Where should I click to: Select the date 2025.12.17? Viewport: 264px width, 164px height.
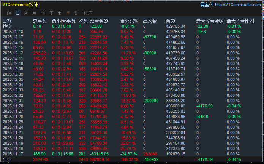point(13,37)
